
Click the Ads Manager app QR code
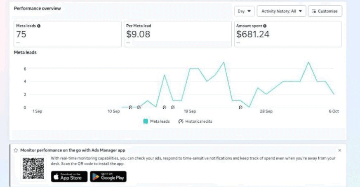coord(33,168)
